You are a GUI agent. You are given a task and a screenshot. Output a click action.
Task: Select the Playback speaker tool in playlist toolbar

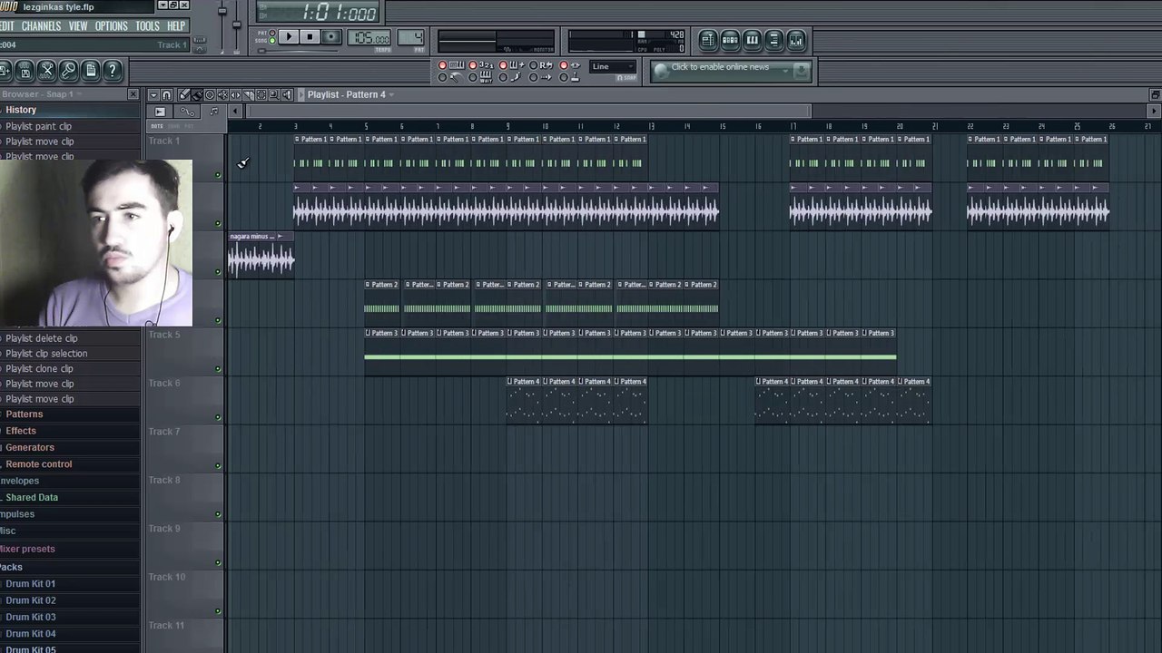(x=287, y=94)
